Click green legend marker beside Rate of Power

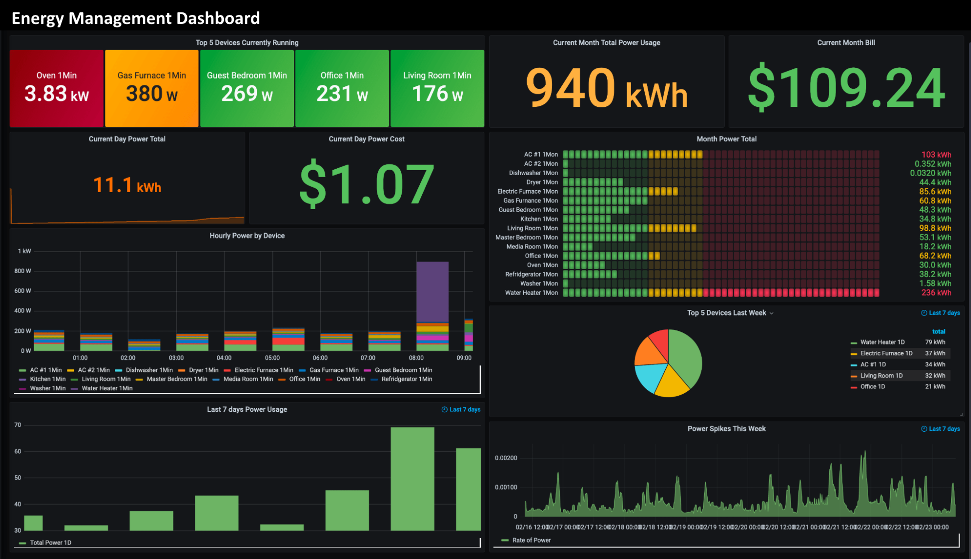[505, 540]
